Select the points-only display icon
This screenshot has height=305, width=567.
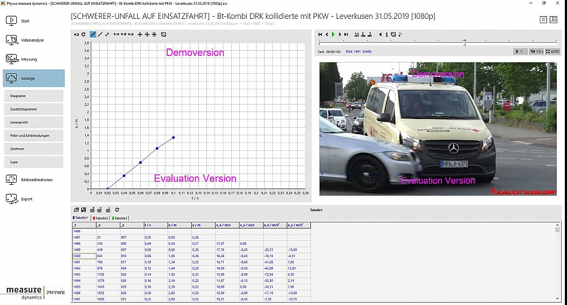point(107,34)
